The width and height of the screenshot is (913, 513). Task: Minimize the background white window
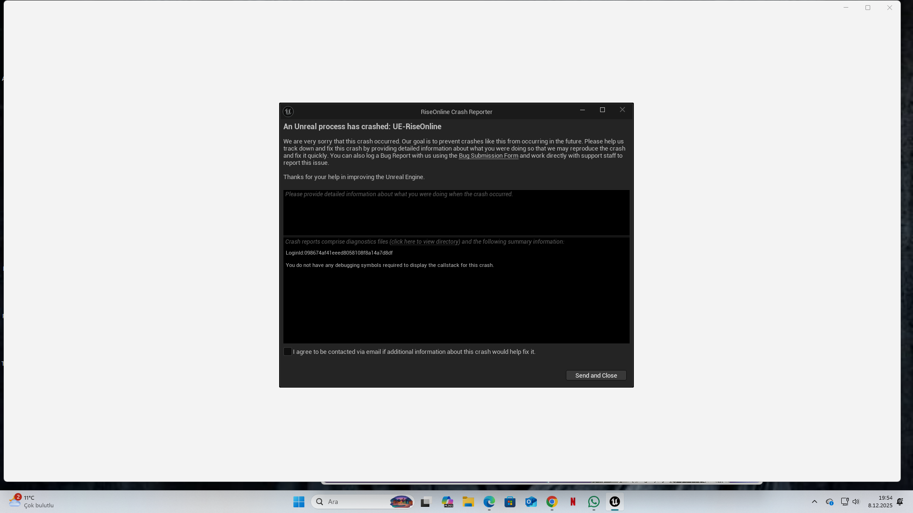(846, 8)
